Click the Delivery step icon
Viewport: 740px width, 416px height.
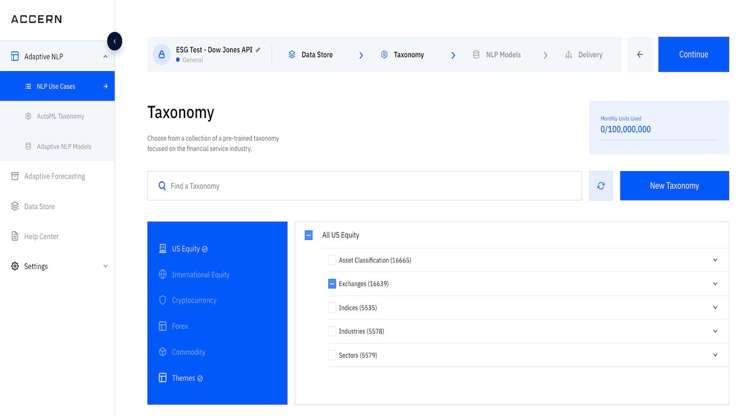(x=569, y=54)
